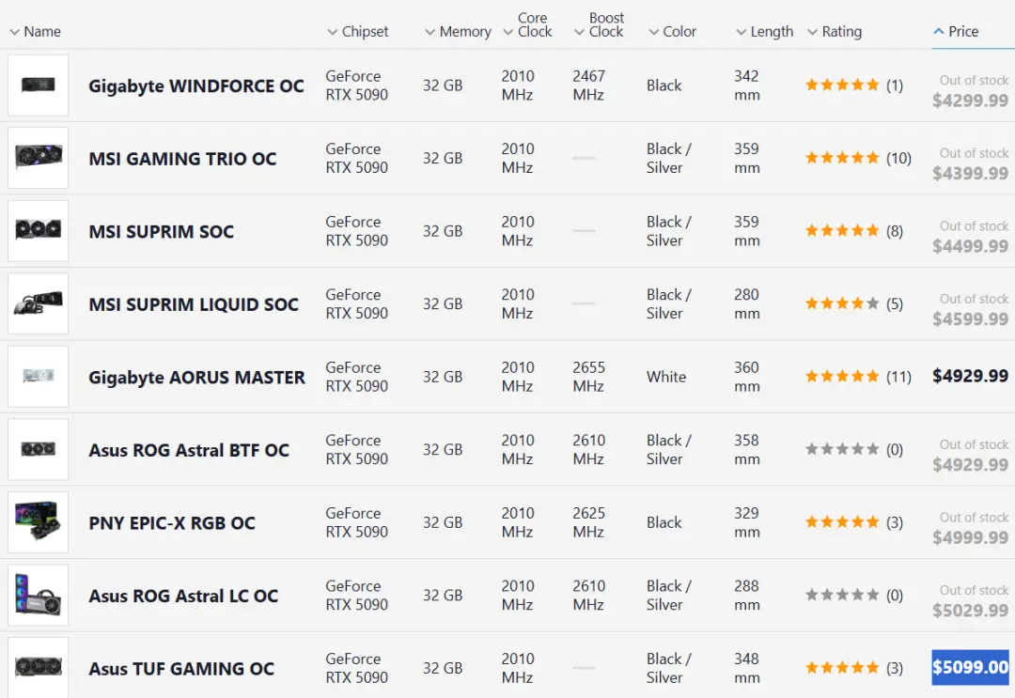This screenshot has width=1015, height=698.
Task: Click the highlighted $5099.00 price
Action: 970,667
